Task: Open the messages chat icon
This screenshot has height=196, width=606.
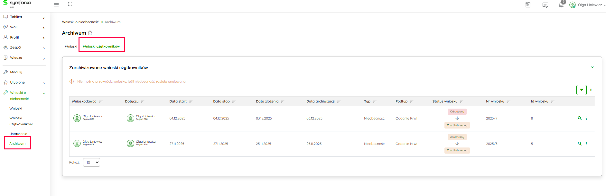Action: point(545,5)
